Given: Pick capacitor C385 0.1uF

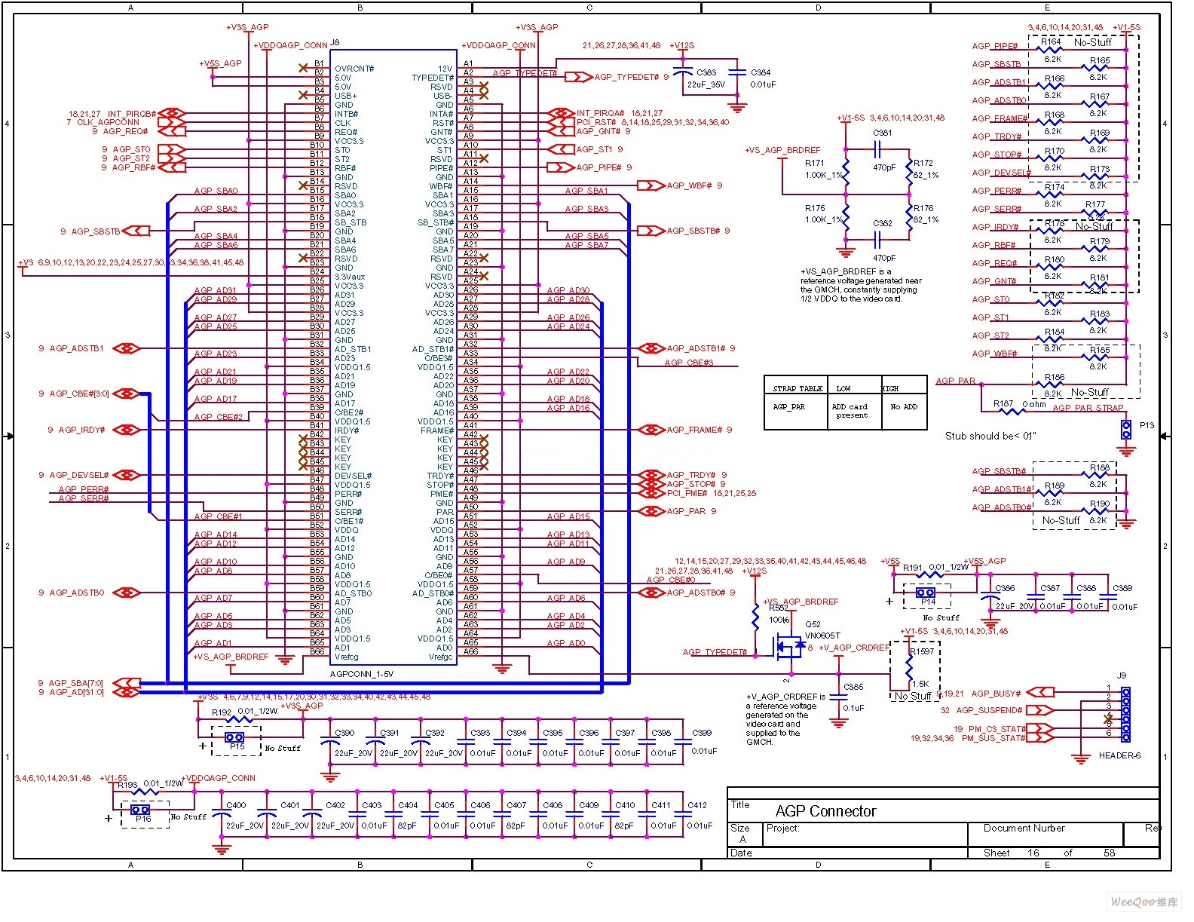Looking at the screenshot, I should coord(838,697).
